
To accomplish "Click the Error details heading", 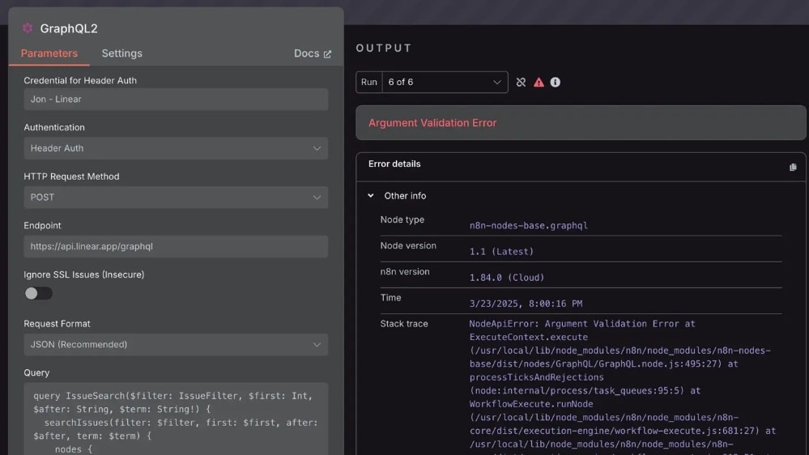I will pyautogui.click(x=394, y=164).
